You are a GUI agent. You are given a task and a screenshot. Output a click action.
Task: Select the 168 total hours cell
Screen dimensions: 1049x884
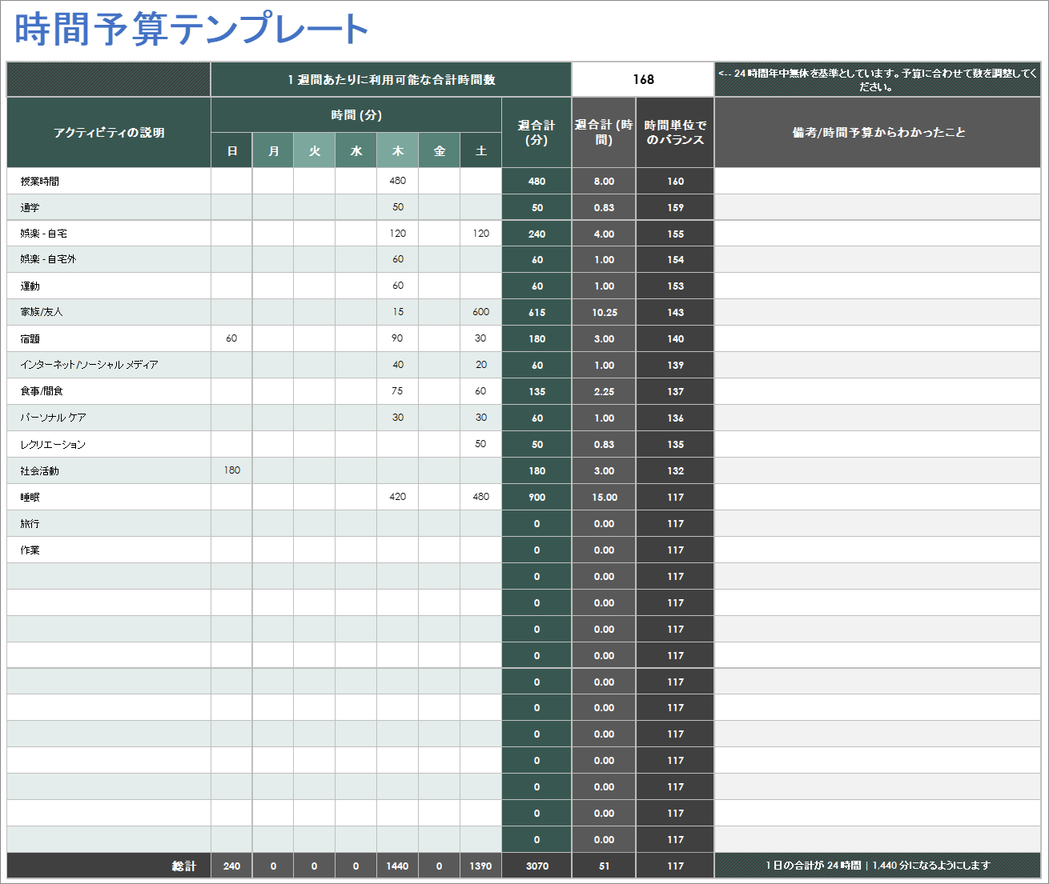coord(643,79)
